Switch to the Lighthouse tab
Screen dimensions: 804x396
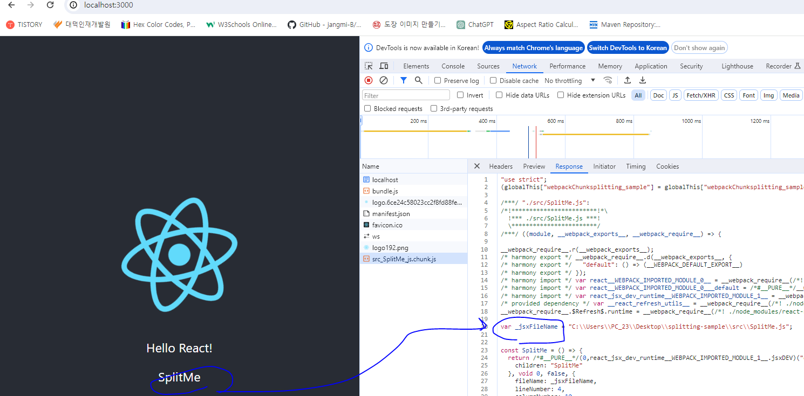[737, 66]
